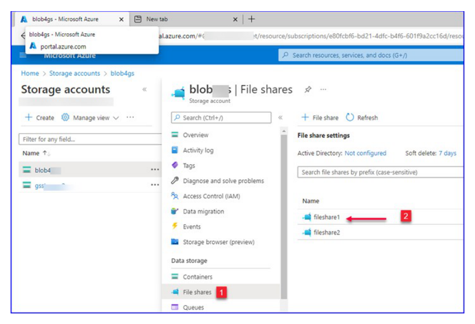
Task: Refresh the file shares list
Action: click(x=362, y=117)
